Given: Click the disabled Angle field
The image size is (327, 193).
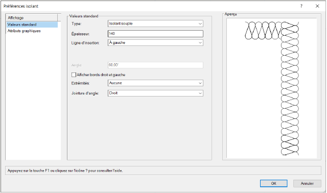Looking at the screenshot, I should point(155,65).
